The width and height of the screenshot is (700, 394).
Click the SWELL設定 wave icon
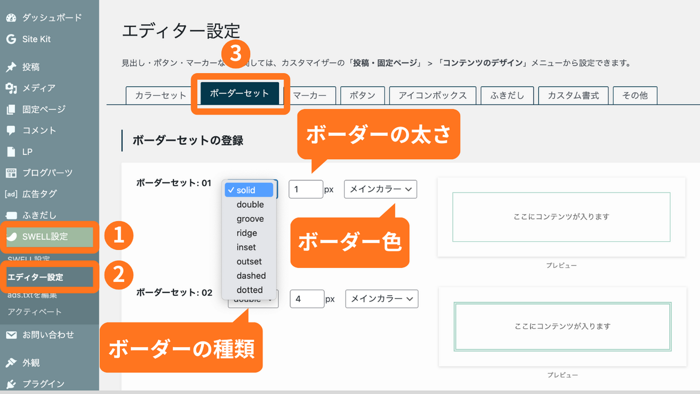(x=11, y=237)
